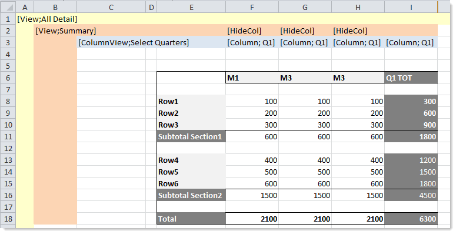Click the [Column; Q1] cell in column I

pyautogui.click(x=411, y=42)
